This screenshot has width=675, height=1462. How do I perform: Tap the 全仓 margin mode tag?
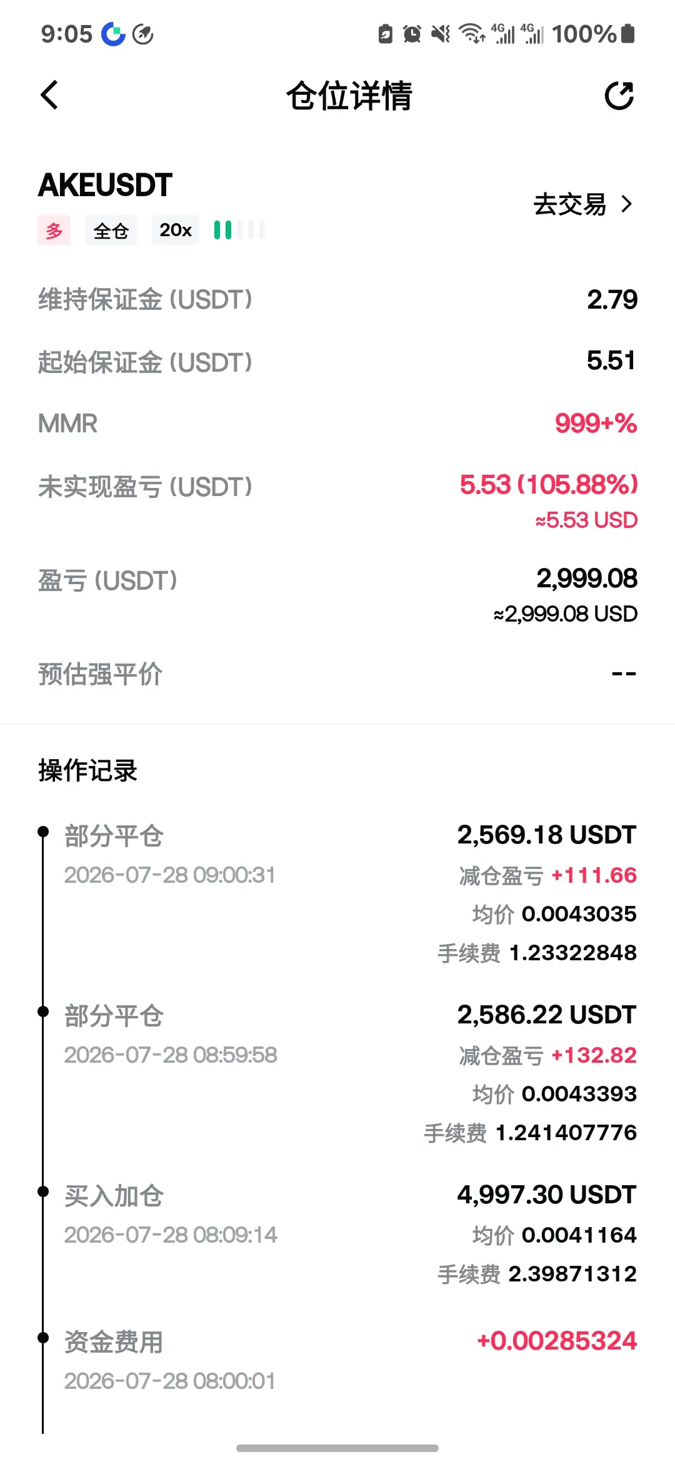111,231
